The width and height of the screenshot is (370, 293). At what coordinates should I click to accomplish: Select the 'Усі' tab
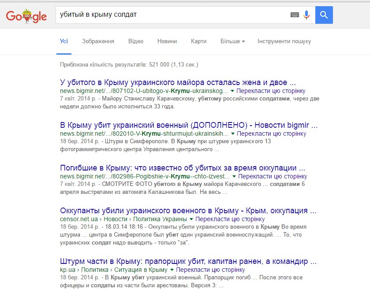(x=64, y=41)
